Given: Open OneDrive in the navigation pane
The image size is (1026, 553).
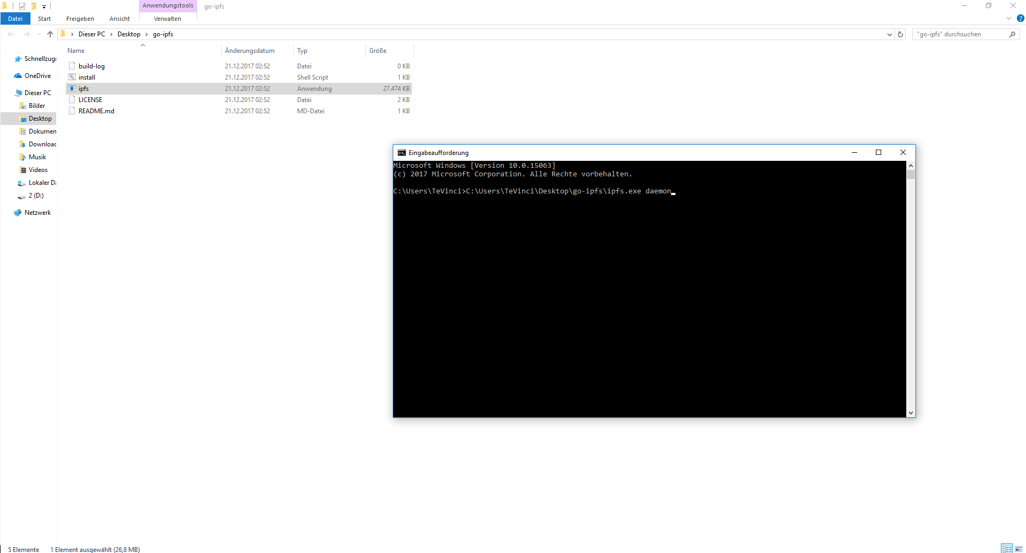Looking at the screenshot, I should tap(37, 75).
